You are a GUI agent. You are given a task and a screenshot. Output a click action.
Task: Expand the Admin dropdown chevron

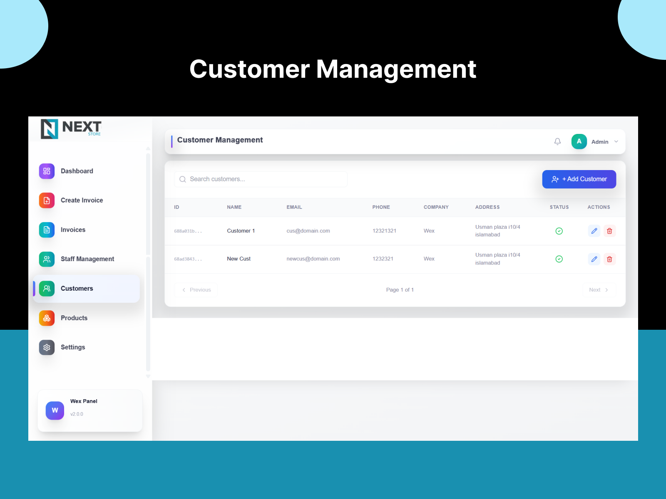click(616, 142)
